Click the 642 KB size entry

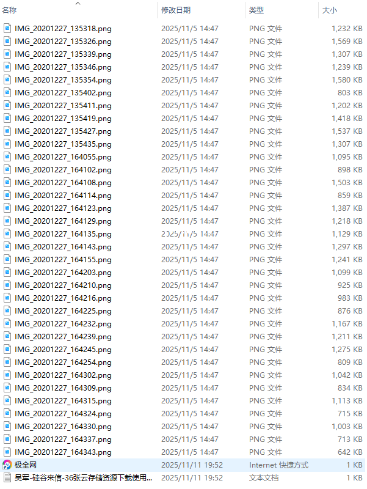tap(350, 452)
